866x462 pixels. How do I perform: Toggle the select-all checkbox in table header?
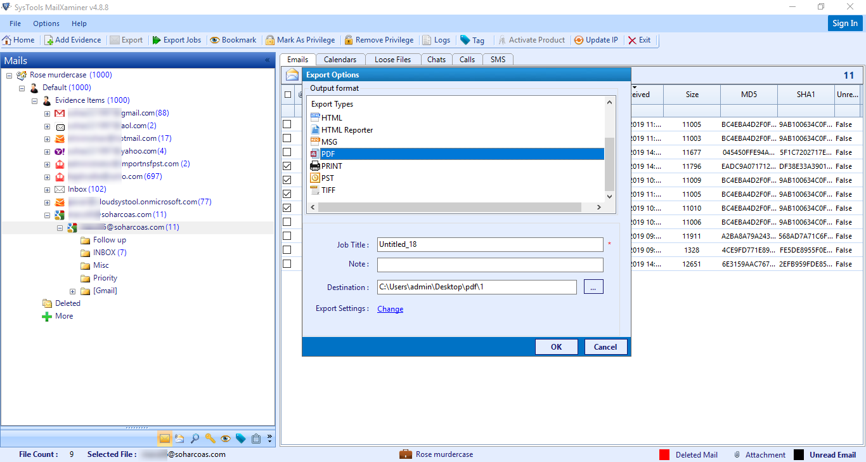coord(288,95)
